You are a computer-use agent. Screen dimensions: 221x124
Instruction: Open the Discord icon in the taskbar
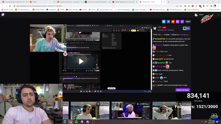87,122
